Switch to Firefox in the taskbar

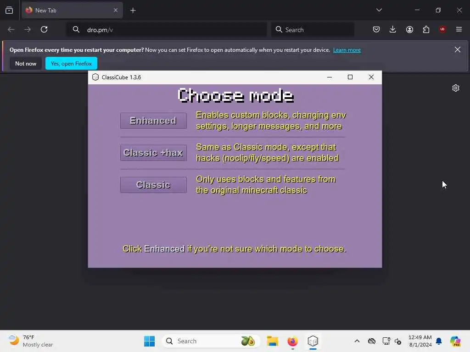point(292,341)
